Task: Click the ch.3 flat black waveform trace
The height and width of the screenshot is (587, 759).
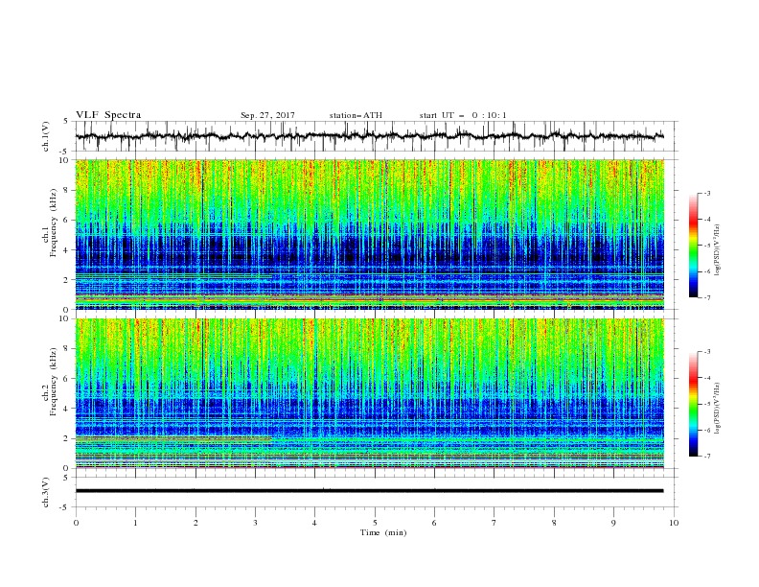Action: (x=369, y=491)
